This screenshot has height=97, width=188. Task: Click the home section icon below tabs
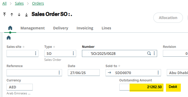pyautogui.click(x=9, y=38)
